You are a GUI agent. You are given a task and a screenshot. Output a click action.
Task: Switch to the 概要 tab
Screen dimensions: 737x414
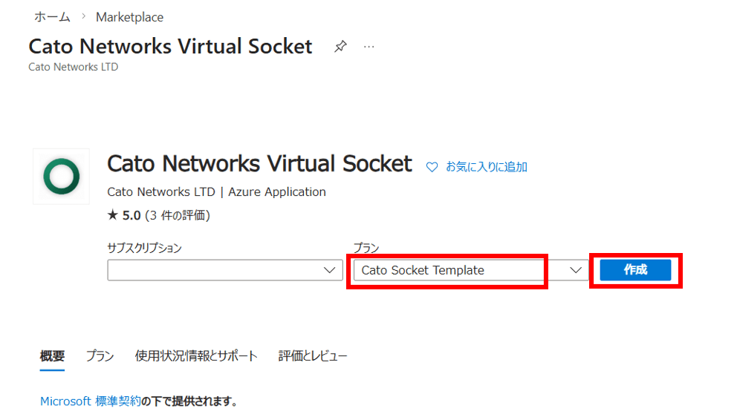(x=52, y=356)
